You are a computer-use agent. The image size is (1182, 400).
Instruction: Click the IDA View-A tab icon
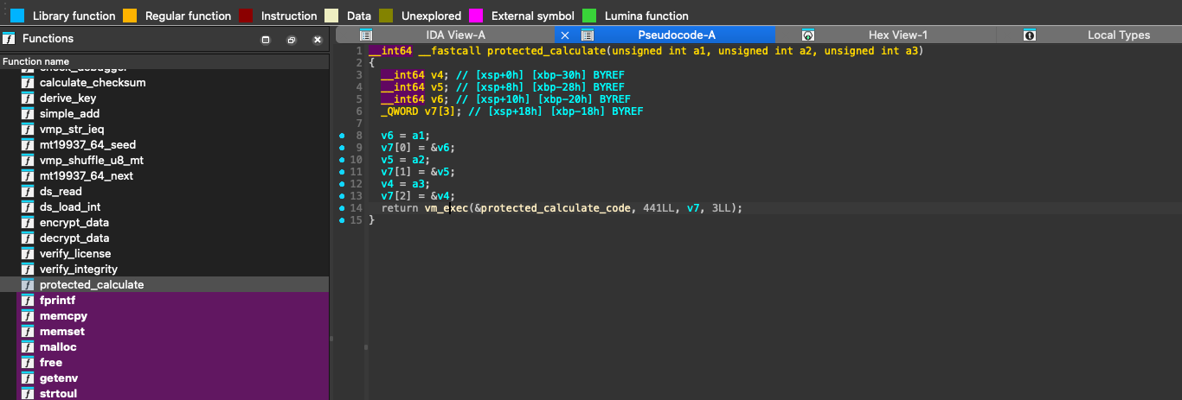click(366, 35)
